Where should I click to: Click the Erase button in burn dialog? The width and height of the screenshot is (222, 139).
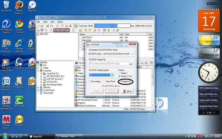(97, 91)
